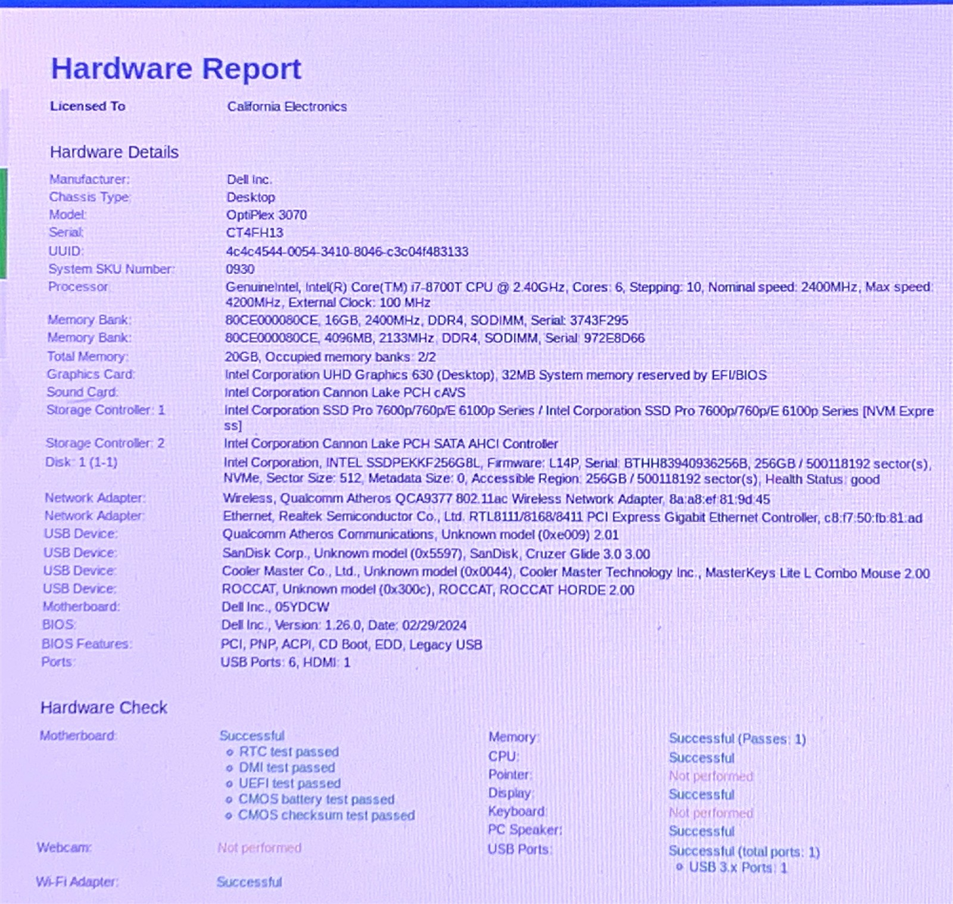Select the Memory Successful (Passes: 1) result
The height and width of the screenshot is (904, 953).
click(737, 739)
